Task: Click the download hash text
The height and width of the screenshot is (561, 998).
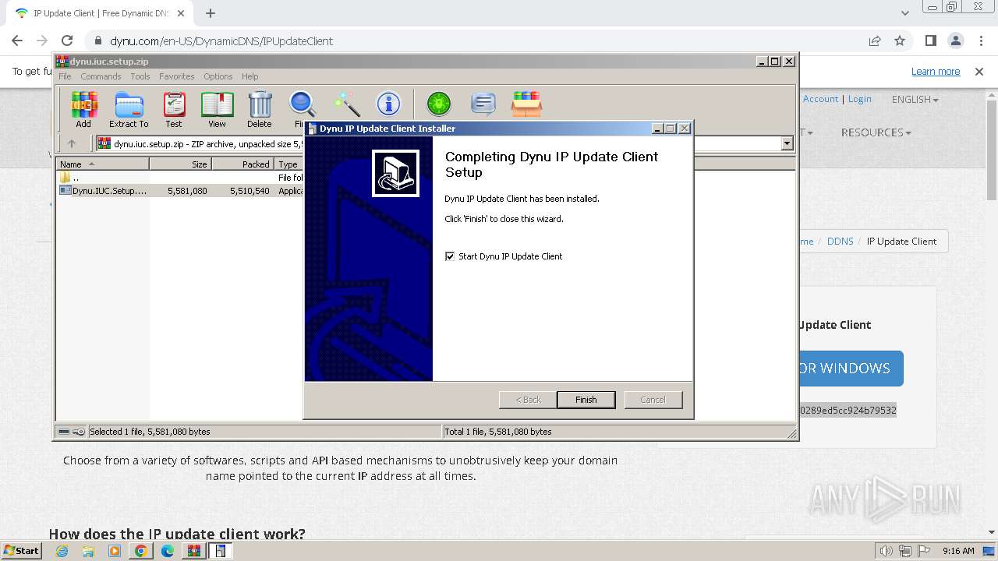Action: tap(848, 410)
